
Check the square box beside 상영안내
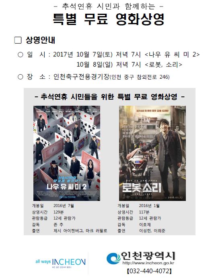tap(18, 40)
